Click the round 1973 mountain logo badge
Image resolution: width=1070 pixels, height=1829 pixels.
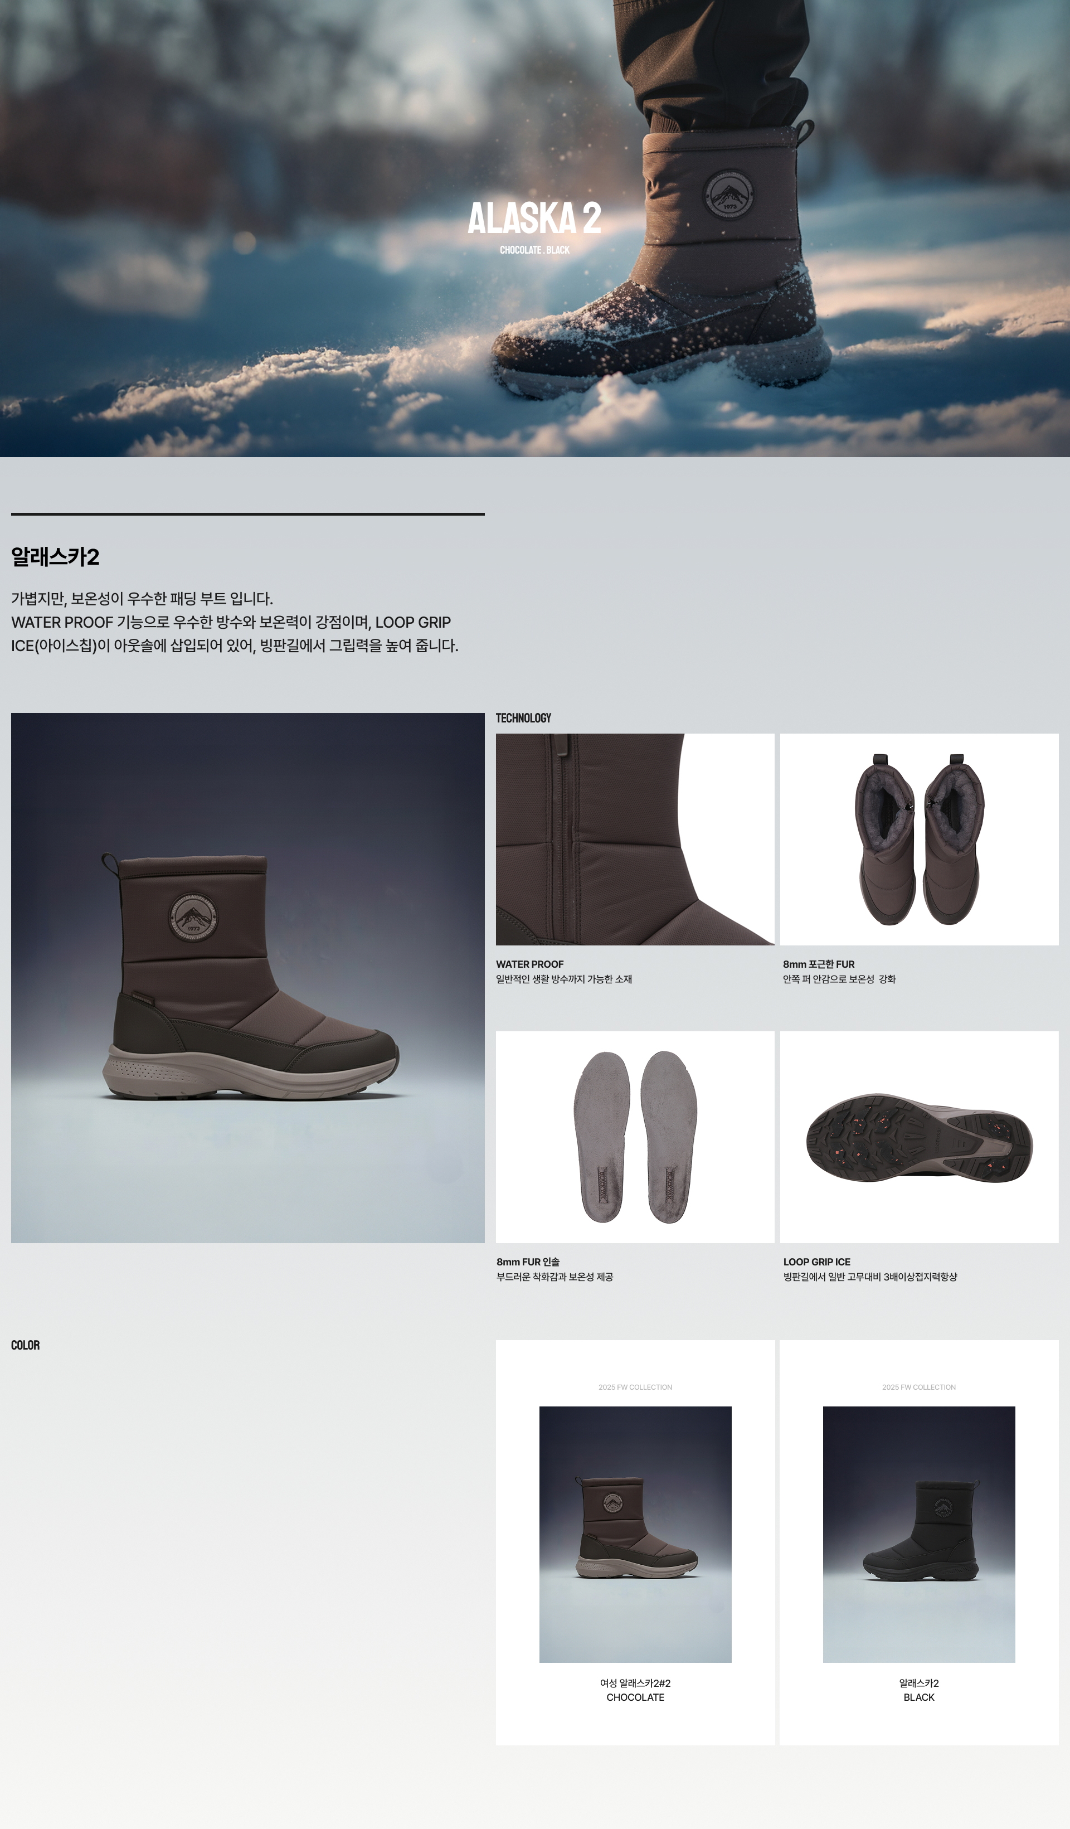(728, 195)
